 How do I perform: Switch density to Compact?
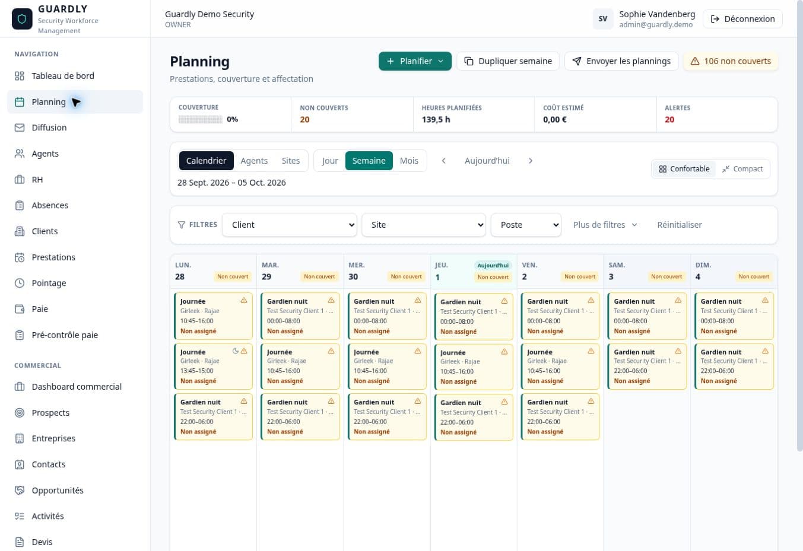tap(742, 169)
